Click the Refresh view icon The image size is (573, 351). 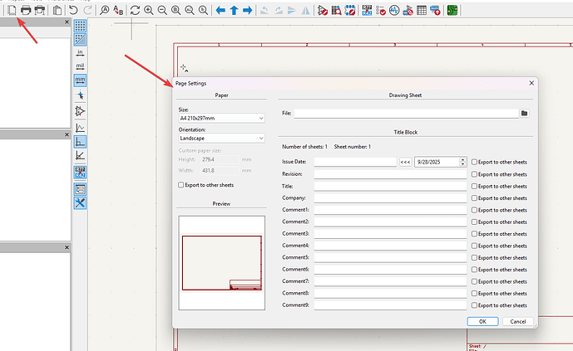(x=135, y=10)
